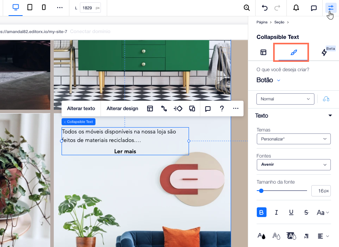Expand the Botão element selector
Image resolution: width=339 pixels, height=247 pixels.
268,80
